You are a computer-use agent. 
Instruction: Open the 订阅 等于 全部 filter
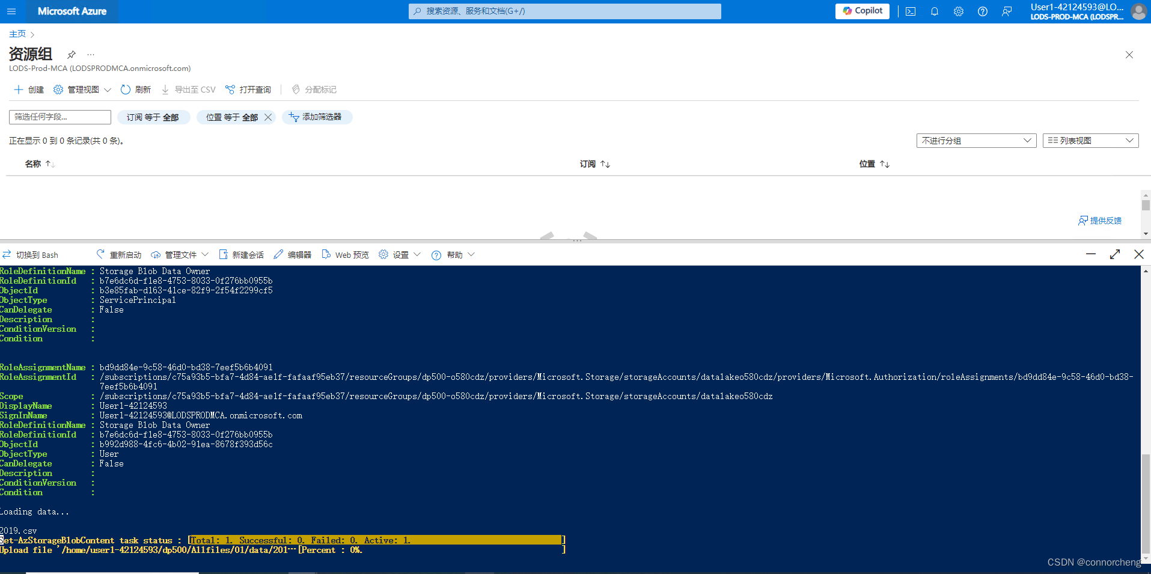click(153, 117)
